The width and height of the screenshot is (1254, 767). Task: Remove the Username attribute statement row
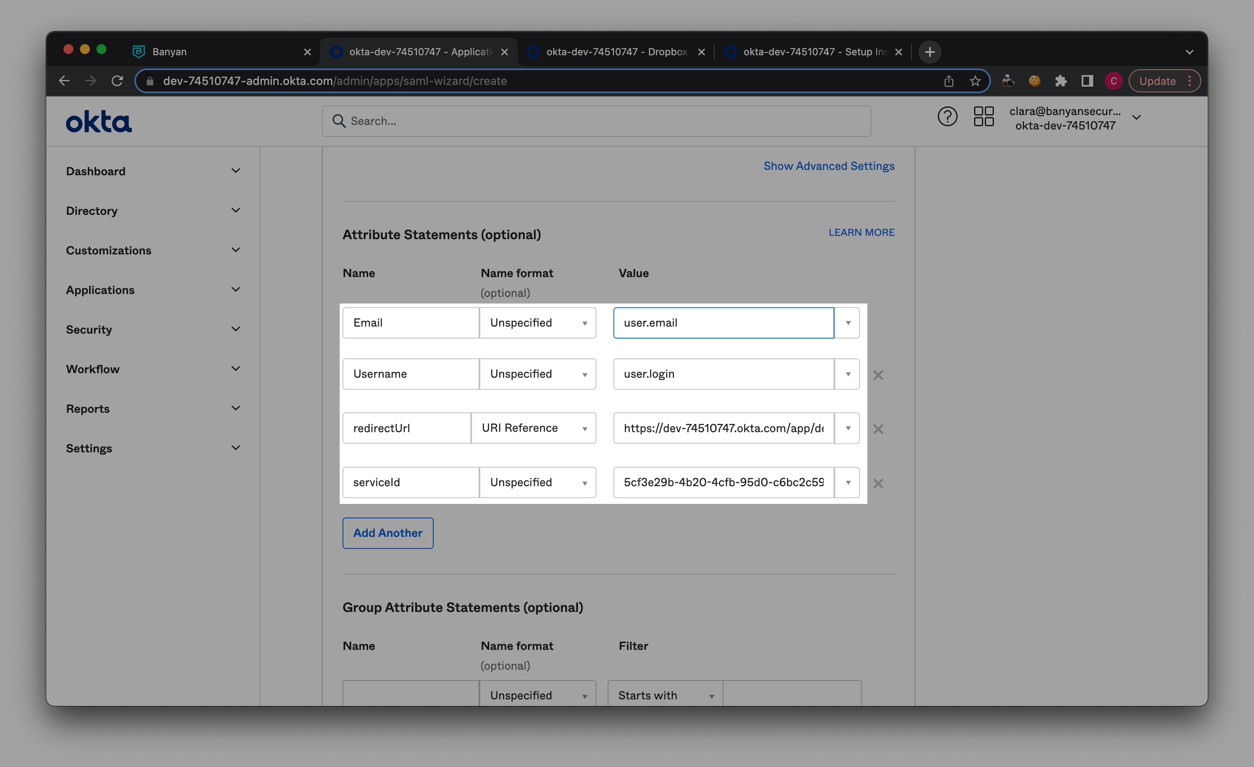coord(878,375)
